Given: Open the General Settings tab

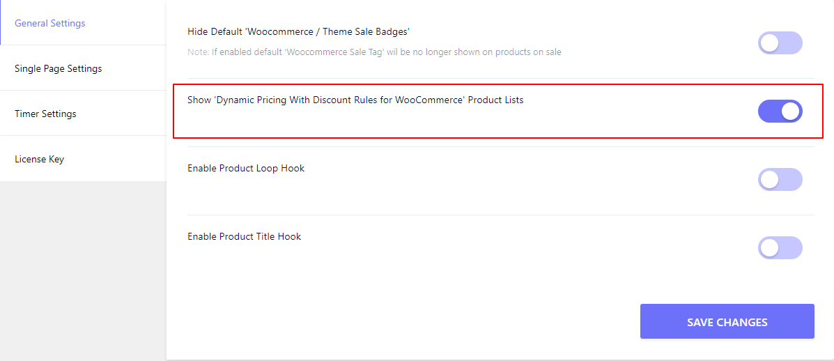Looking at the screenshot, I should coord(83,23).
